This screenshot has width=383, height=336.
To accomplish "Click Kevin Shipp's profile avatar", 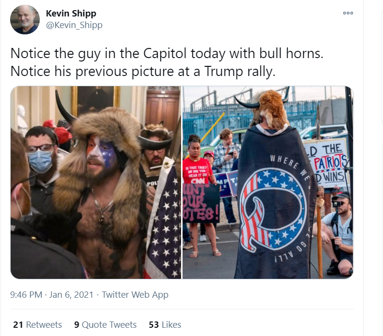I will (25, 19).
